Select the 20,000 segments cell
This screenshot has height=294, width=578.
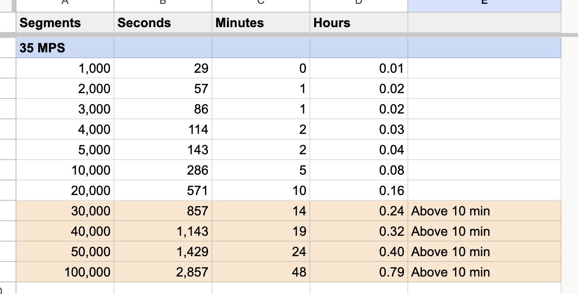coord(65,191)
